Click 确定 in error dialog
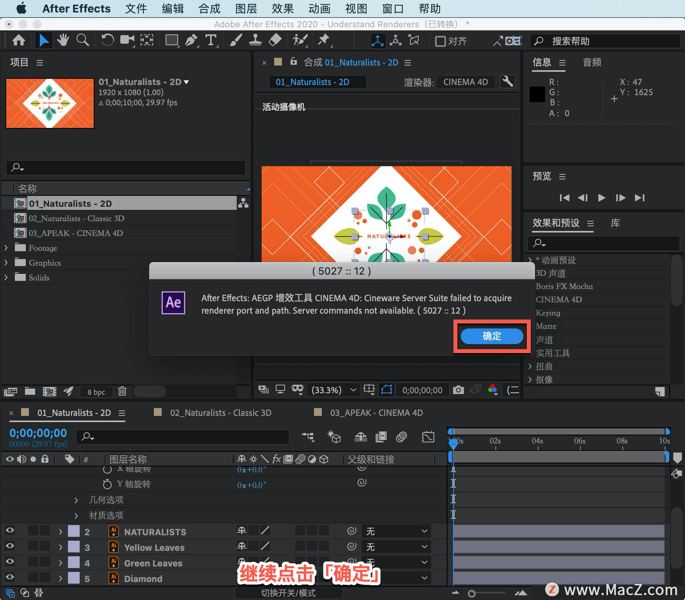The height and width of the screenshot is (600, 685). [492, 336]
